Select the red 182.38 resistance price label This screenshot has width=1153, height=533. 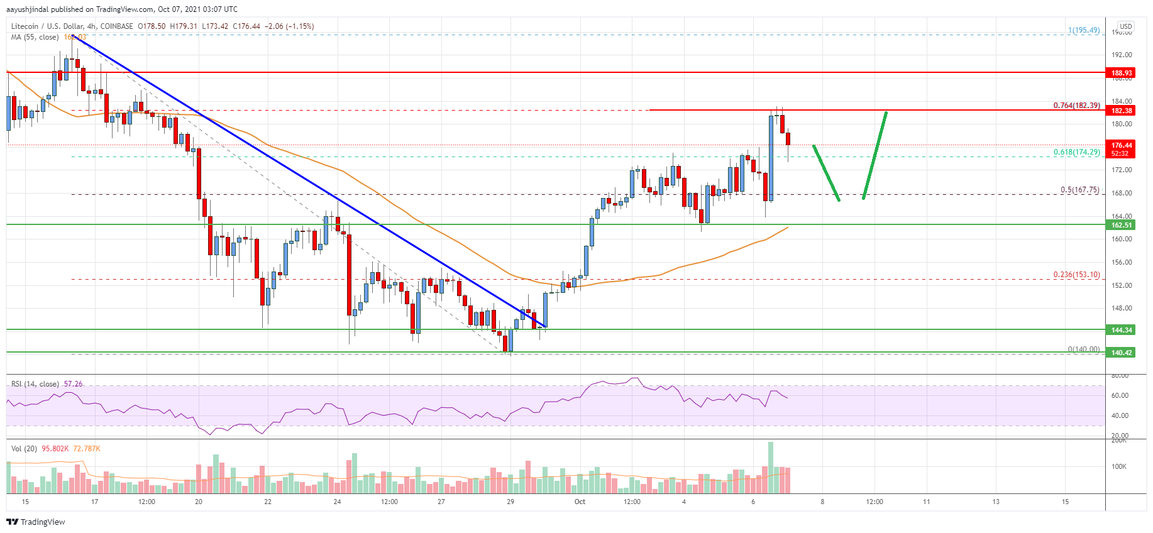pos(1122,111)
